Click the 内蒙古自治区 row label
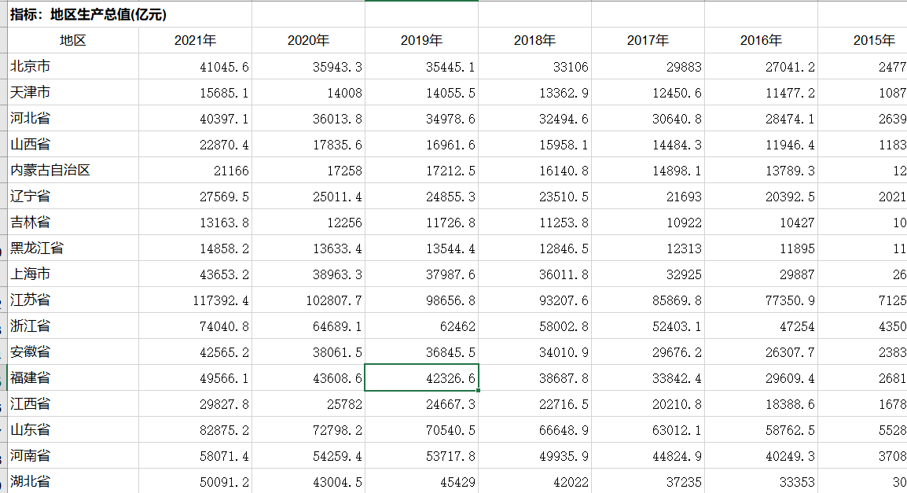The width and height of the screenshot is (907, 493). point(73,170)
